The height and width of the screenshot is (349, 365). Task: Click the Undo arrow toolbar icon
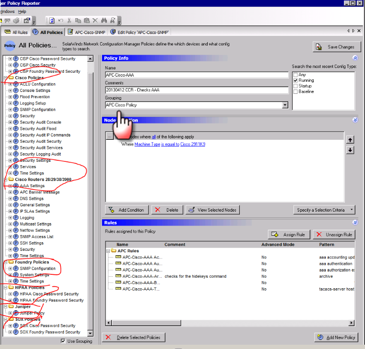tap(61, 21)
